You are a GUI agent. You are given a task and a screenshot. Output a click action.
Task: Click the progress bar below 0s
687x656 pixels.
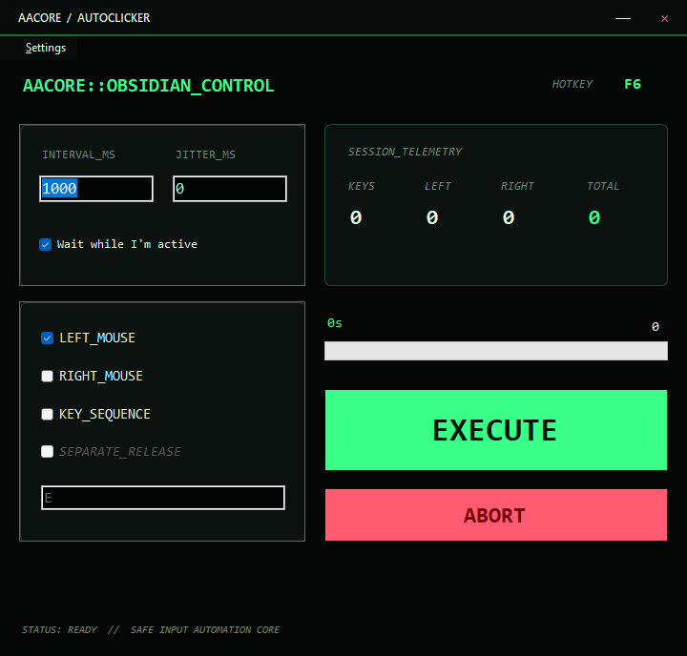coord(496,351)
